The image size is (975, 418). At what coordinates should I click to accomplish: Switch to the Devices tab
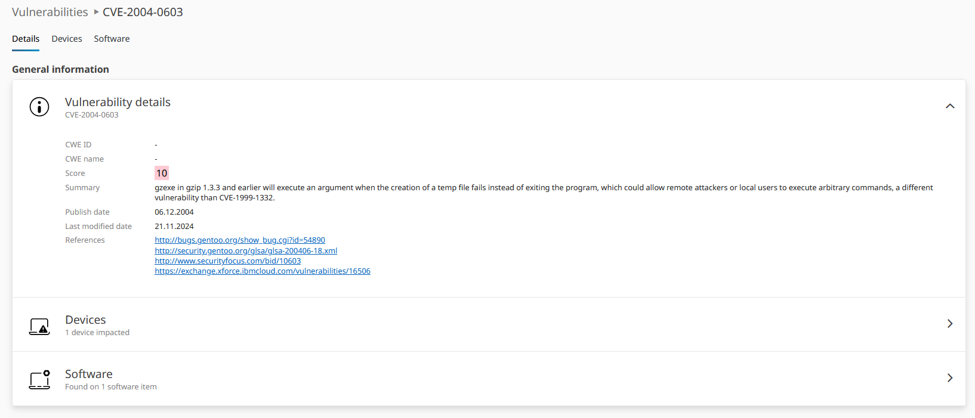pyautogui.click(x=67, y=39)
